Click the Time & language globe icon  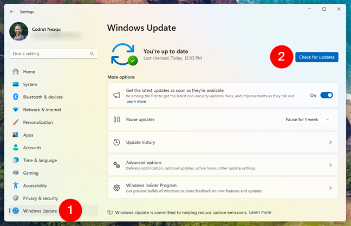point(16,160)
